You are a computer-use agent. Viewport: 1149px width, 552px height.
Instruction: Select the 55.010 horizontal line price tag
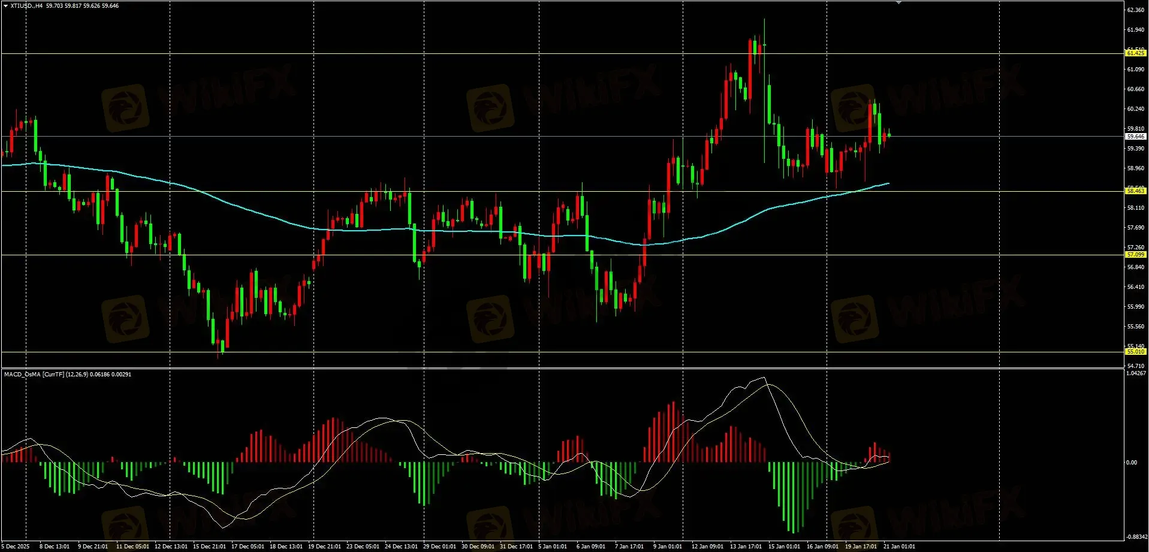pos(1136,352)
